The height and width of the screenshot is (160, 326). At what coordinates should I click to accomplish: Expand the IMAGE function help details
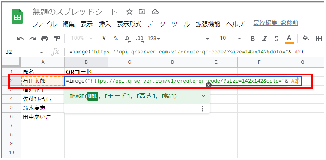(x=203, y=96)
